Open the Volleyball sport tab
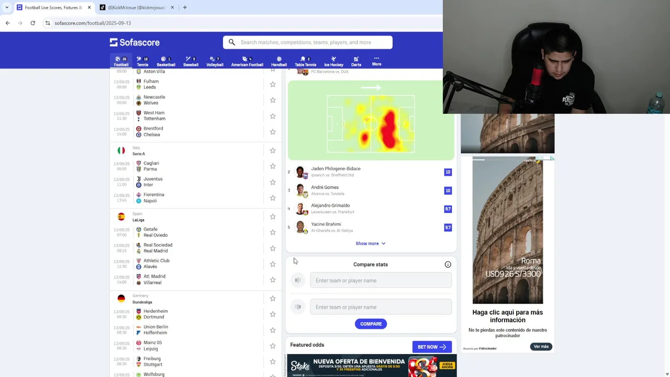The image size is (670, 377). [x=215, y=61]
